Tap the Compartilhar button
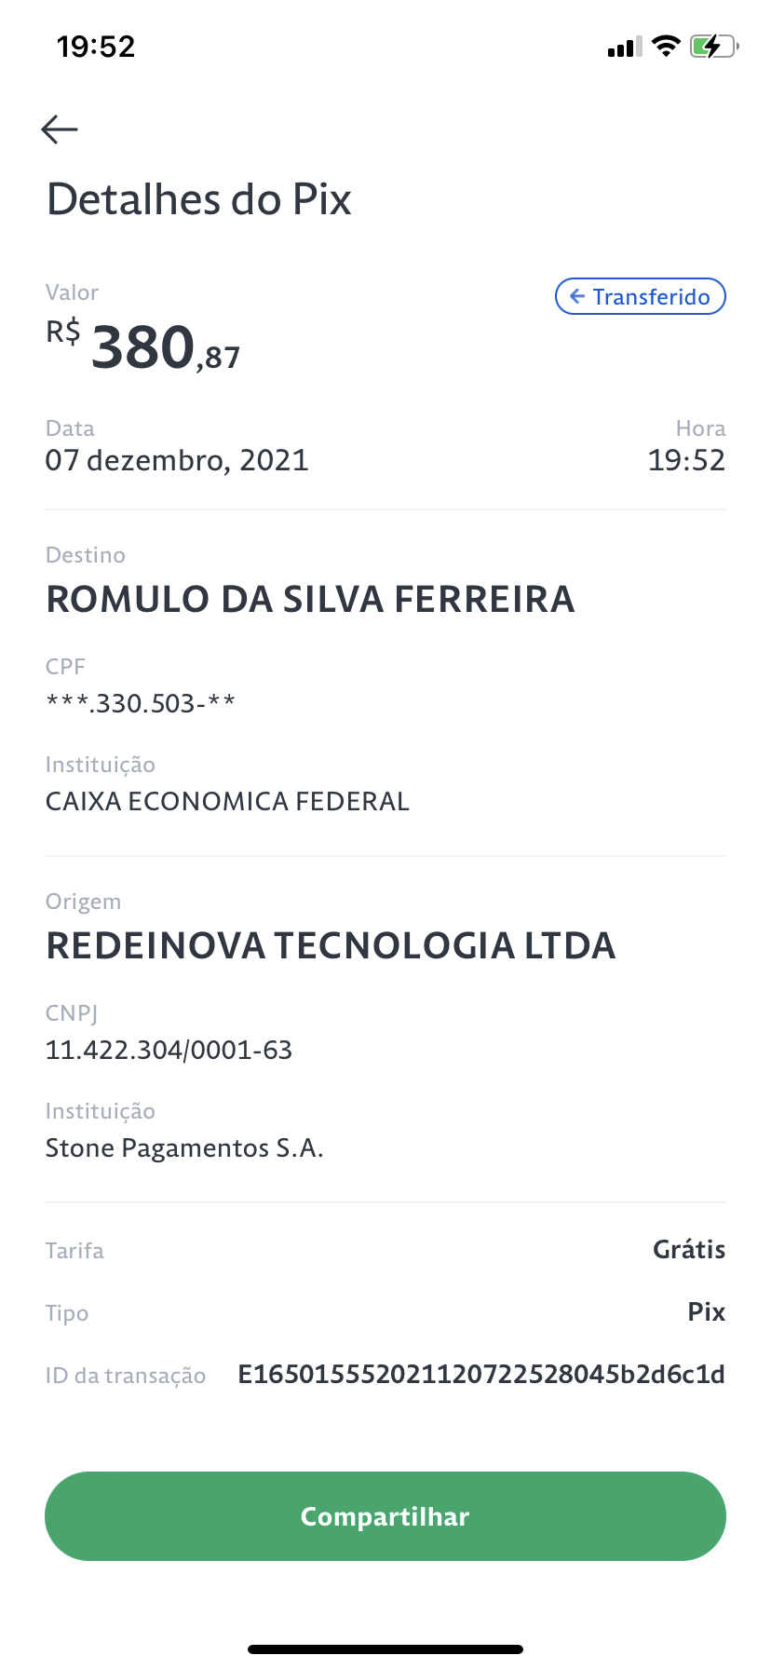The width and height of the screenshot is (771, 1669). point(385,1516)
